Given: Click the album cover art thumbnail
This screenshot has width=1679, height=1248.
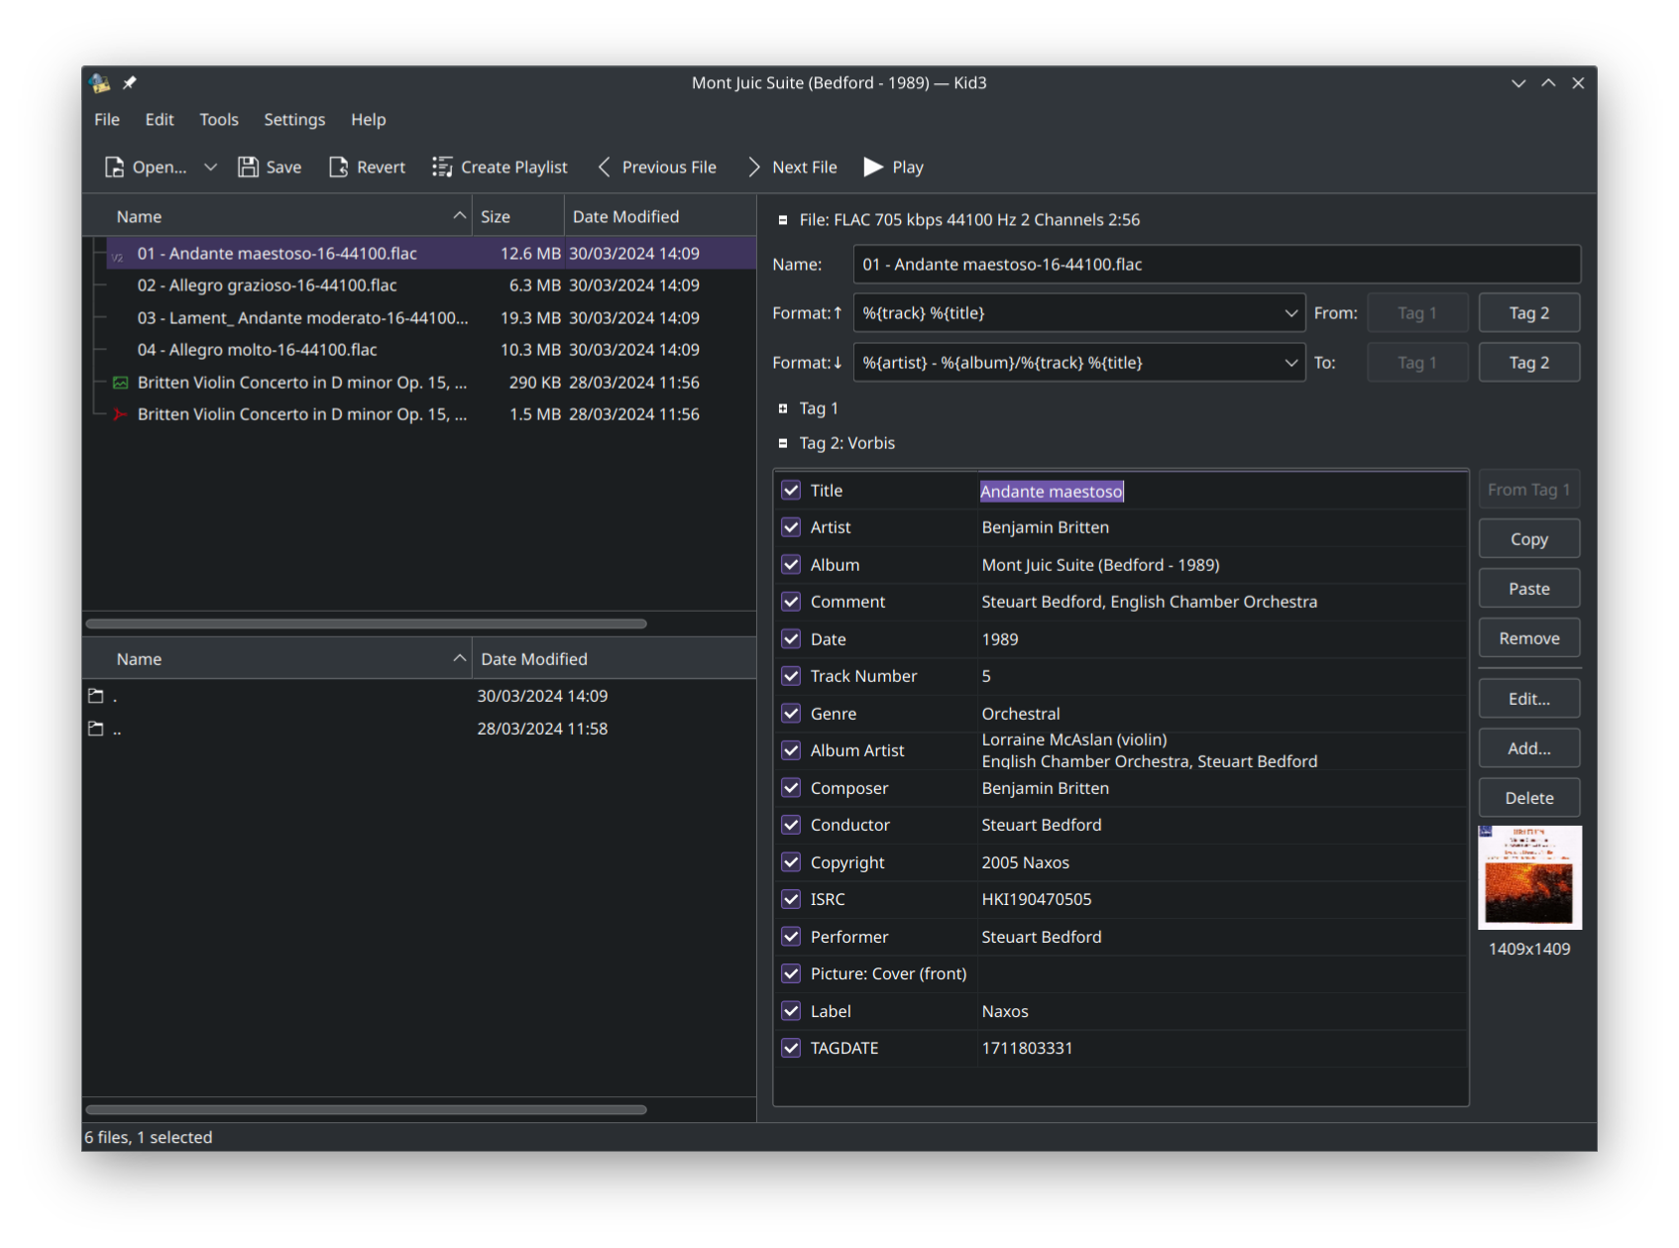Looking at the screenshot, I should [1529, 877].
